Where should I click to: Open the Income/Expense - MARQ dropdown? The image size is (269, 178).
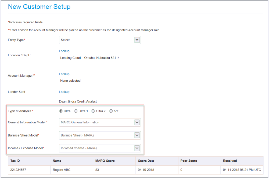pyautogui.click(x=99, y=148)
